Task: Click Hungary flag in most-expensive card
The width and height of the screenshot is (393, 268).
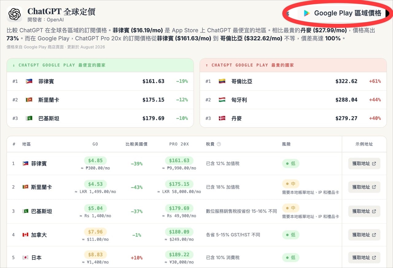Action: (x=222, y=100)
